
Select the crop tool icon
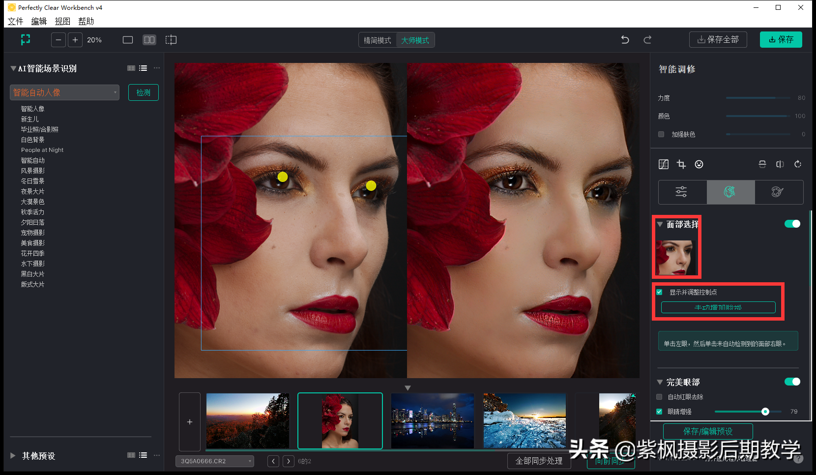[681, 164]
